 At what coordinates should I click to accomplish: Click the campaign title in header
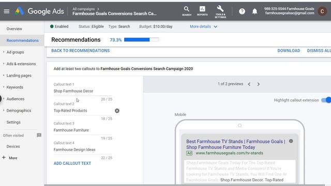[114, 14]
